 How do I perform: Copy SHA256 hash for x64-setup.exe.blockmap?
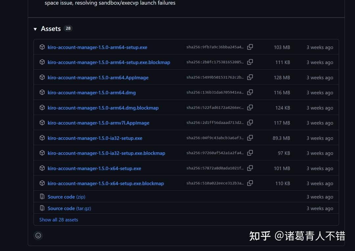click(x=250, y=183)
